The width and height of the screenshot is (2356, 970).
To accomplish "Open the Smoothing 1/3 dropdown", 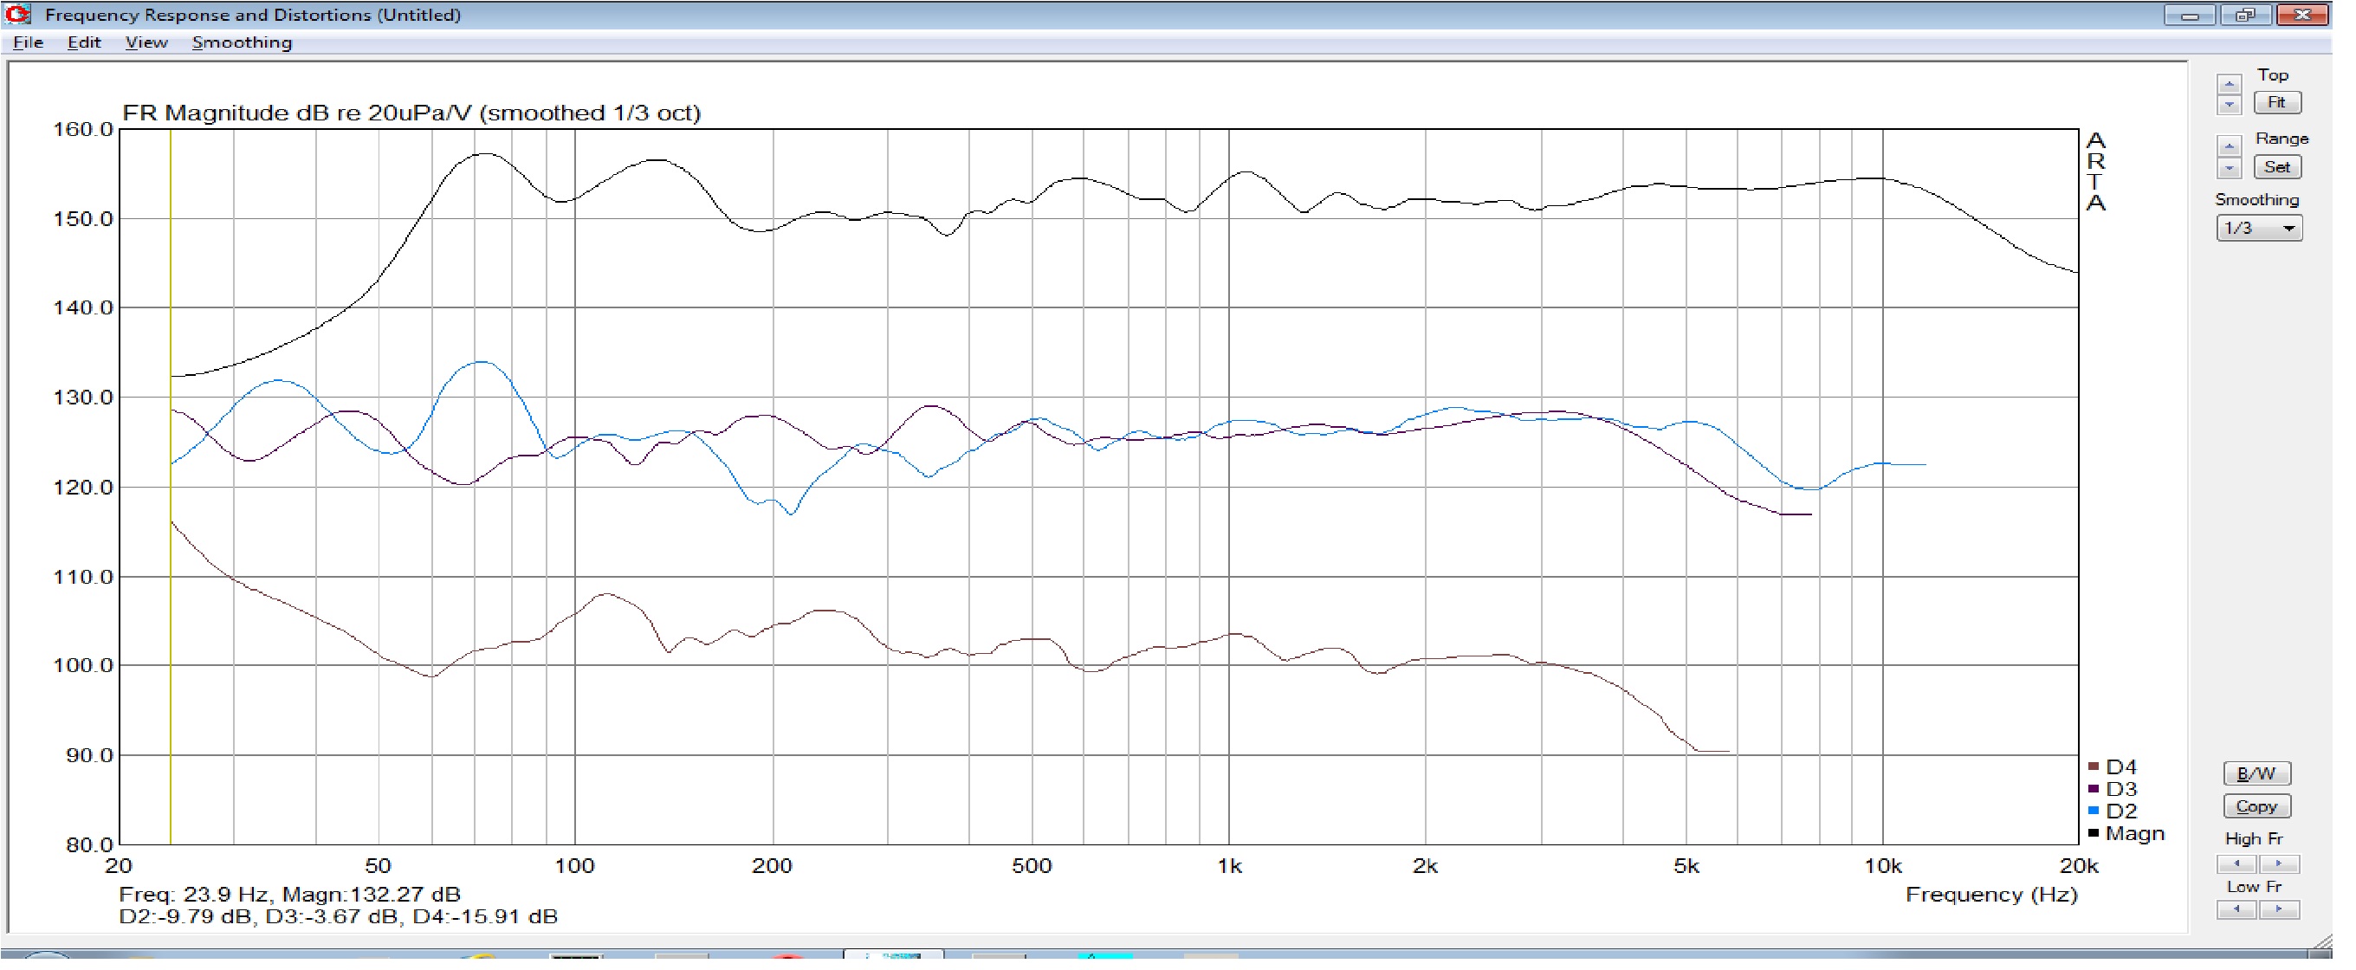I will (x=2258, y=228).
